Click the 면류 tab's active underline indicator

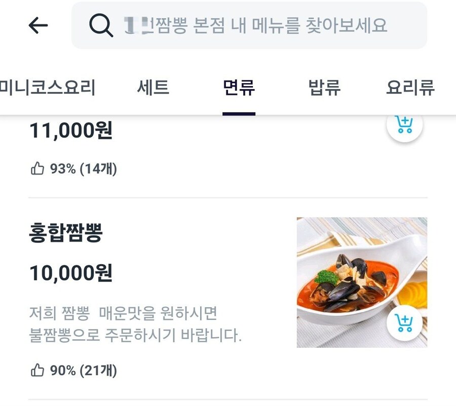(239, 114)
